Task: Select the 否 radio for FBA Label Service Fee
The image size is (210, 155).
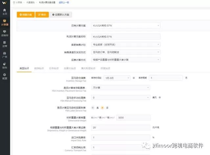Action: [x=102, y=108]
